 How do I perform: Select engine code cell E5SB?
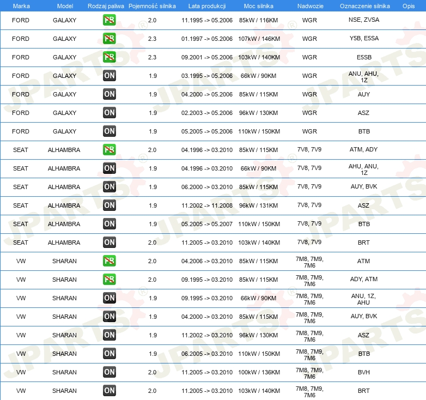364,57
